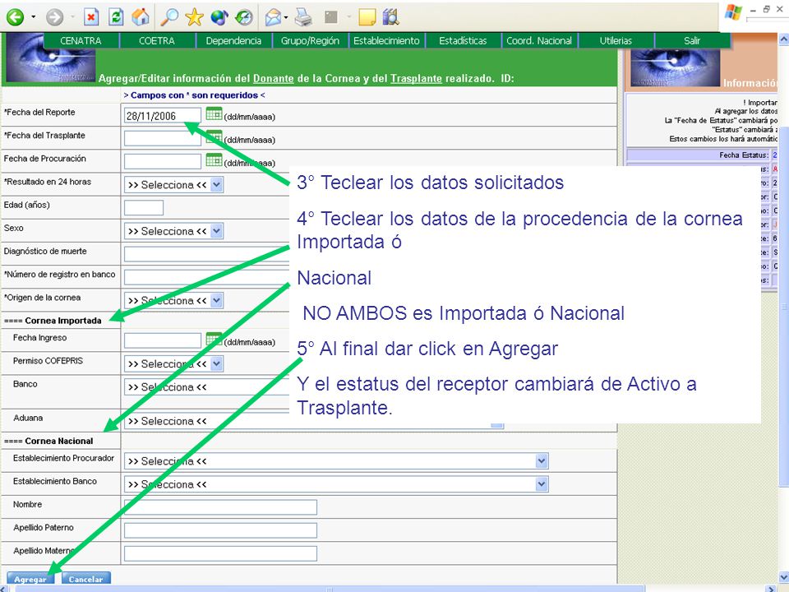The width and height of the screenshot is (789, 592).
Task: Click the "Campos con * son requeridos" note
Action: [x=194, y=95]
